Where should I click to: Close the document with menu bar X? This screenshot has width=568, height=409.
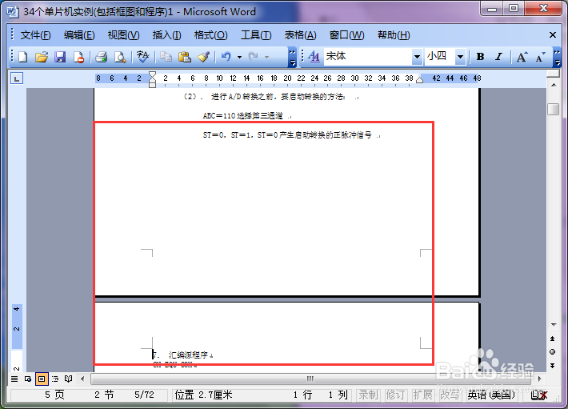click(x=553, y=34)
